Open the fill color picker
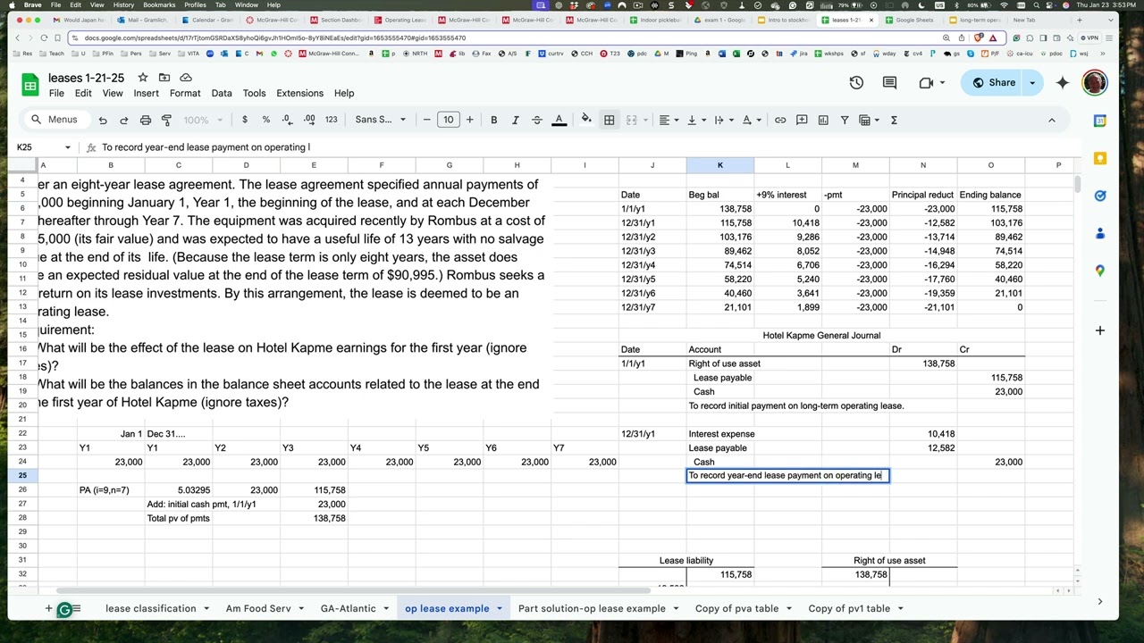The width and height of the screenshot is (1144, 643). (x=586, y=120)
